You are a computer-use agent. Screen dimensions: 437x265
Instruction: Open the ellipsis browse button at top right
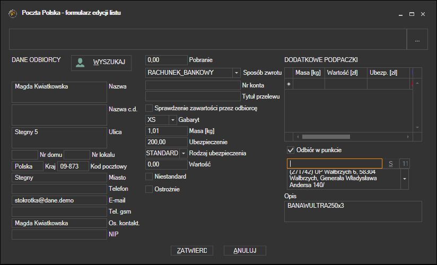click(x=417, y=39)
